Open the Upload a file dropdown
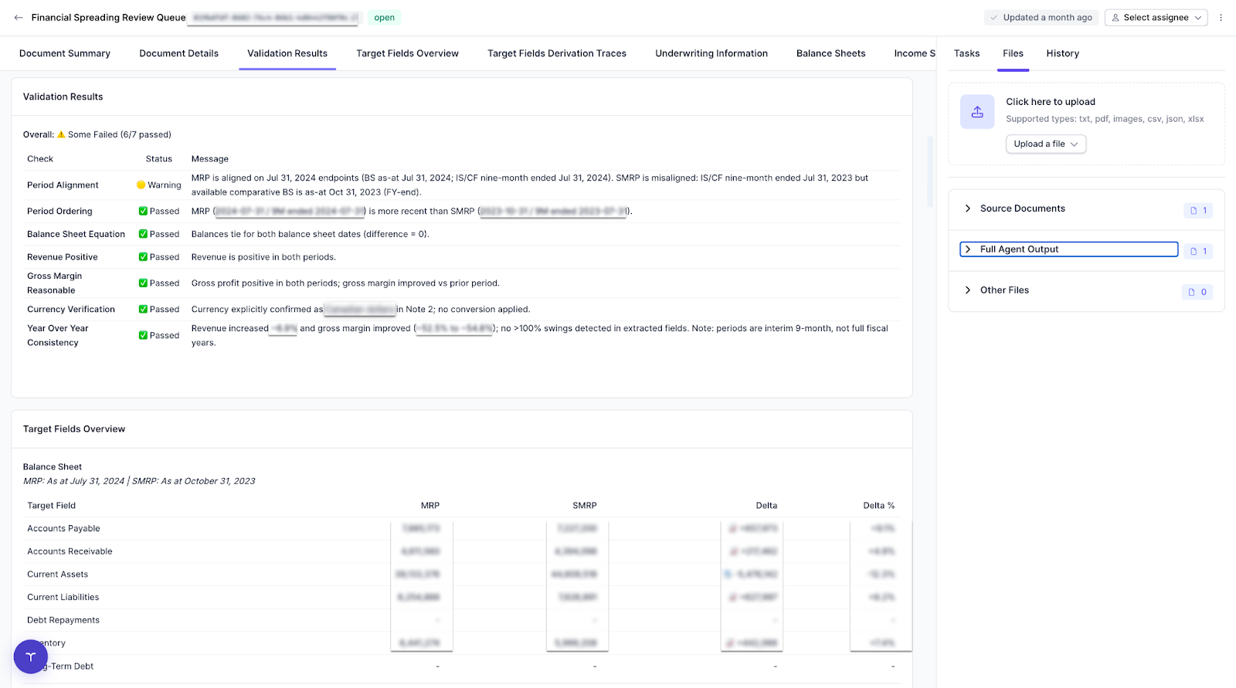 point(1045,144)
